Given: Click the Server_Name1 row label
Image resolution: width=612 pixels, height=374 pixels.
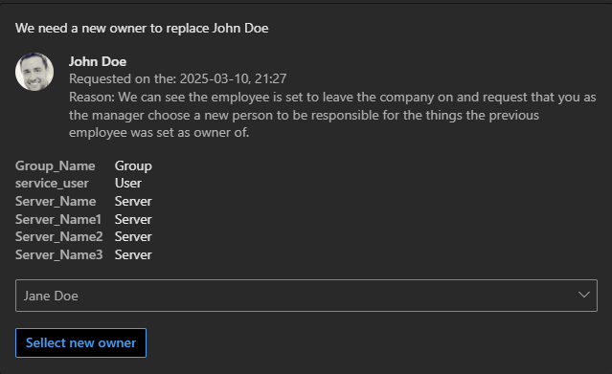Looking at the screenshot, I should click(x=58, y=219).
